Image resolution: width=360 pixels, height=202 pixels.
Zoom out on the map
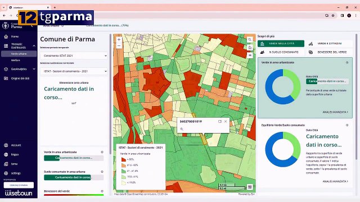pos(119,45)
